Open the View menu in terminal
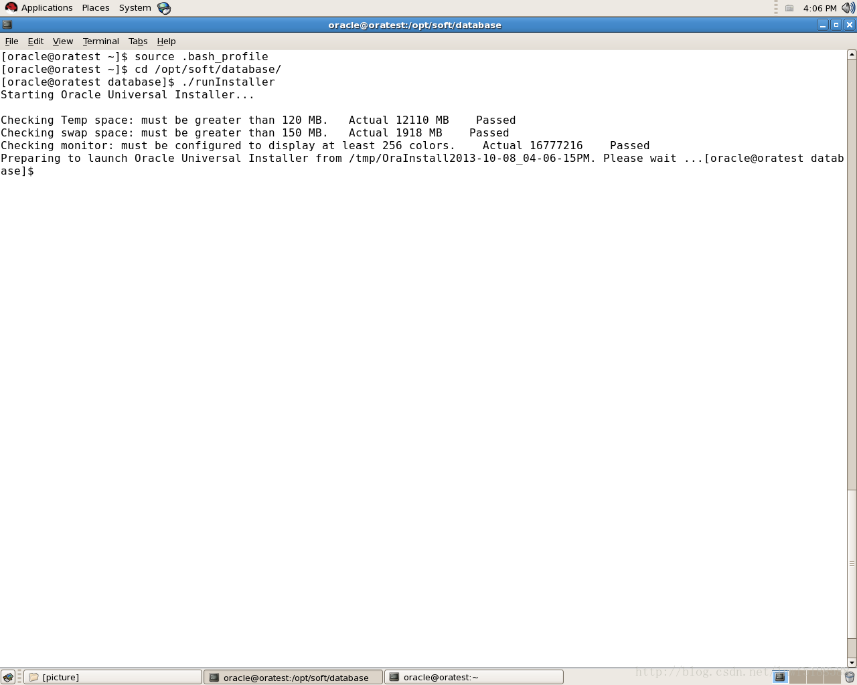 (x=63, y=41)
